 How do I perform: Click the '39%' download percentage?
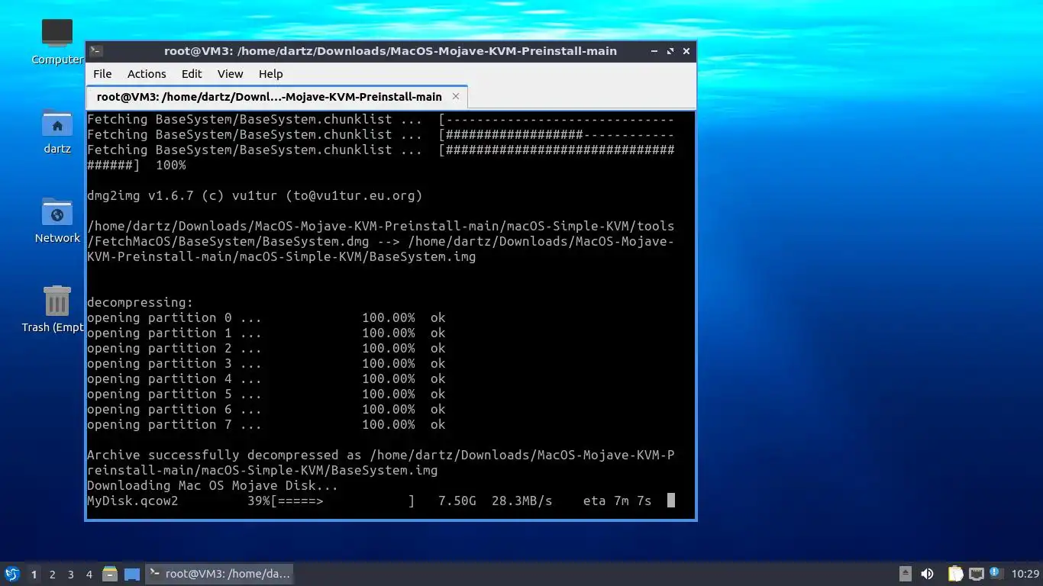[x=259, y=501]
